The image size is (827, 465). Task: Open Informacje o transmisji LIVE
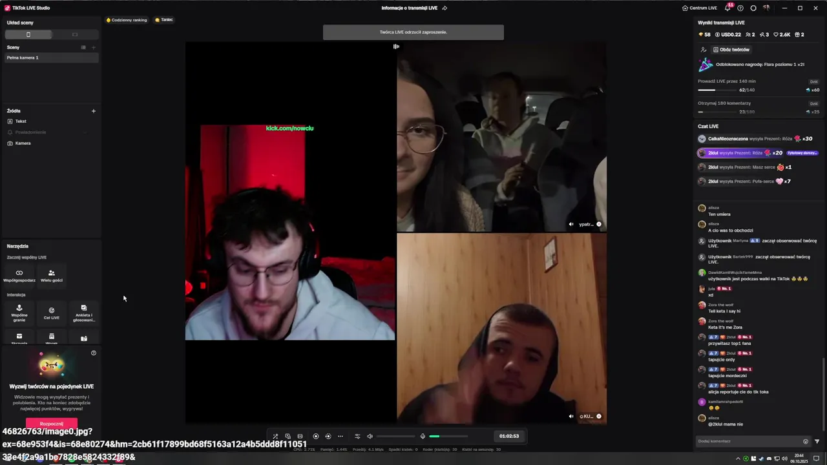tap(410, 8)
